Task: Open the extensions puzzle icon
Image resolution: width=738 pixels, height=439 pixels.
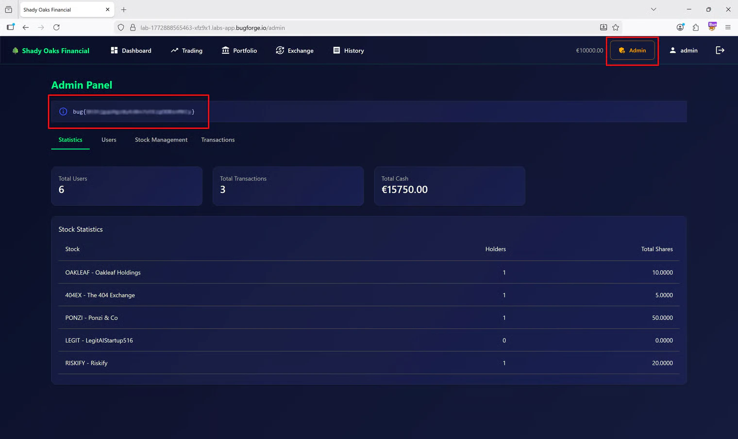Action: pyautogui.click(x=696, y=28)
